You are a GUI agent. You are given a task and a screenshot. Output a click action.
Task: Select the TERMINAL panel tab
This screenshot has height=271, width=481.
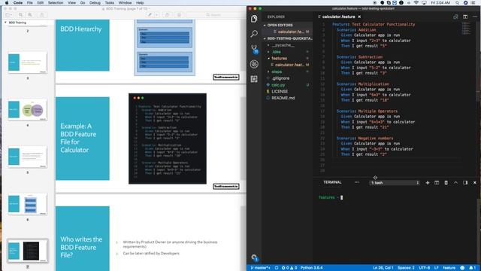tap(332, 182)
